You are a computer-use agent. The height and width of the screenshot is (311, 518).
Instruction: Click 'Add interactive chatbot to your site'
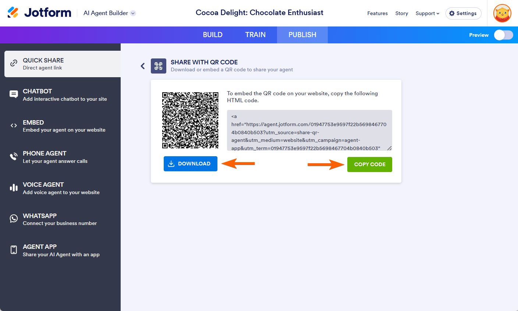pos(65,99)
